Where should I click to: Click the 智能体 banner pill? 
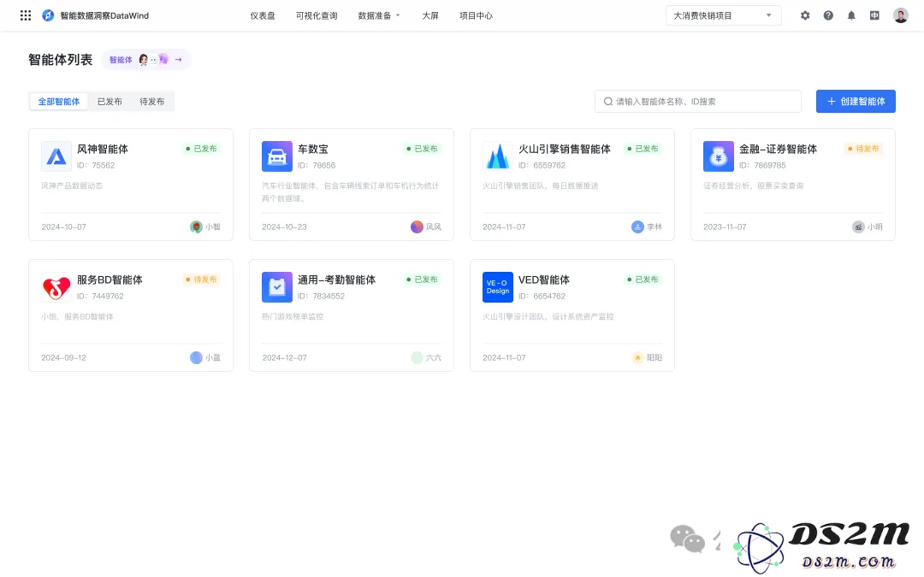[146, 60]
